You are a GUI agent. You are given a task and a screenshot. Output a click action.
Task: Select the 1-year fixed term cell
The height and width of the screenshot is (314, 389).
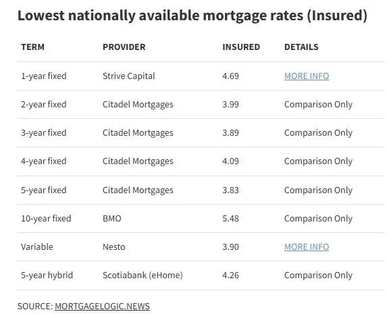point(44,76)
